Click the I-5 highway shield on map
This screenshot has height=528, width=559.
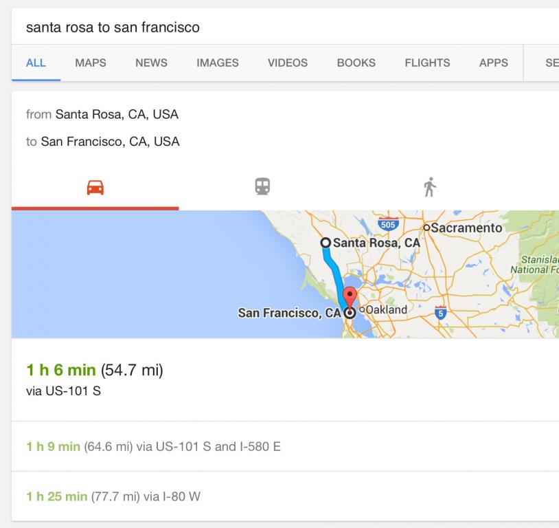(442, 313)
